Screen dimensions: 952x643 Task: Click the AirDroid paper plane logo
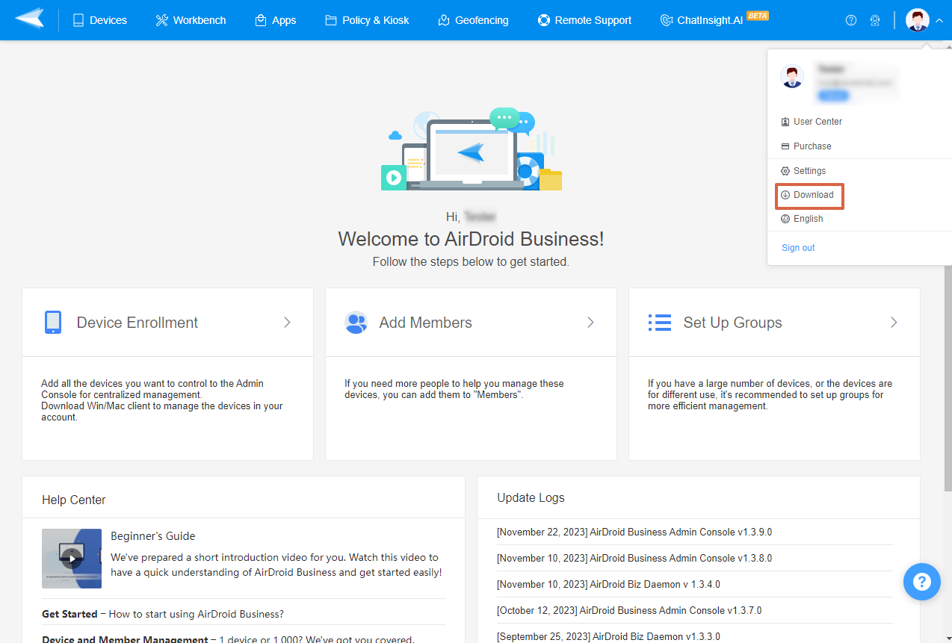point(29,19)
